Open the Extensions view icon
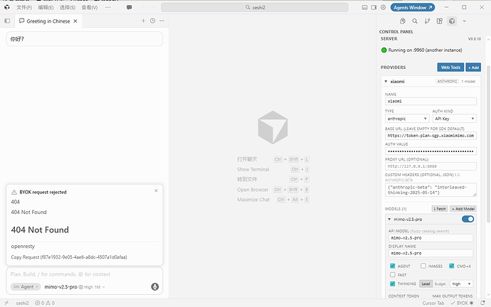 pyautogui.click(x=440, y=21)
